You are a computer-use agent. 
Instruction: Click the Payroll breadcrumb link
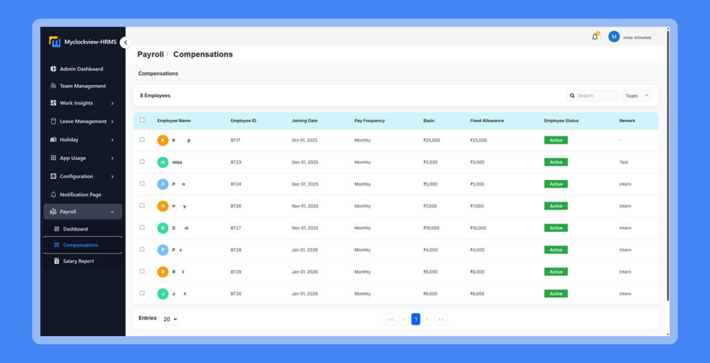click(150, 54)
